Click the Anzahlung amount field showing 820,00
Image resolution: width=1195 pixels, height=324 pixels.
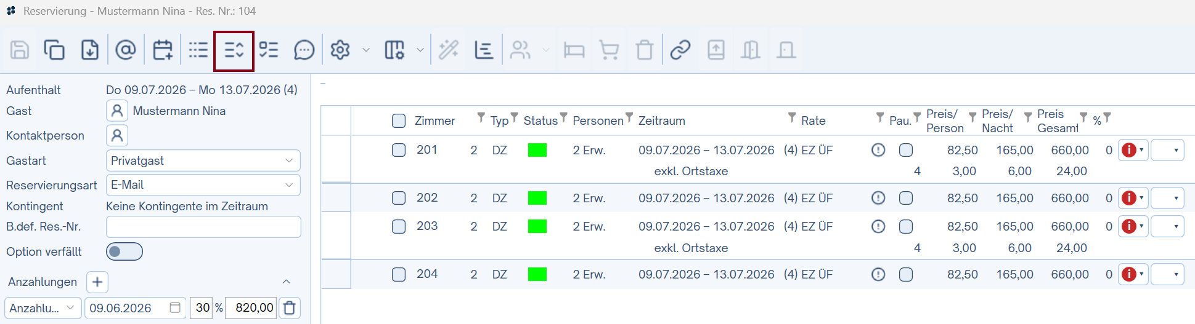tap(251, 307)
